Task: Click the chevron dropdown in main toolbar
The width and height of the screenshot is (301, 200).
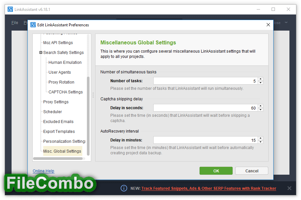Action: click(286, 23)
